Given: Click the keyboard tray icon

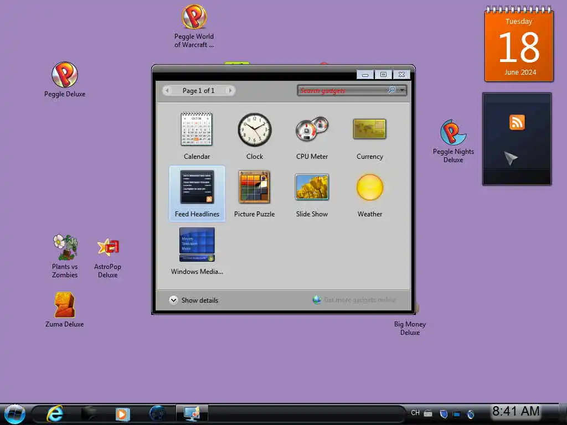Looking at the screenshot, I should [x=428, y=413].
